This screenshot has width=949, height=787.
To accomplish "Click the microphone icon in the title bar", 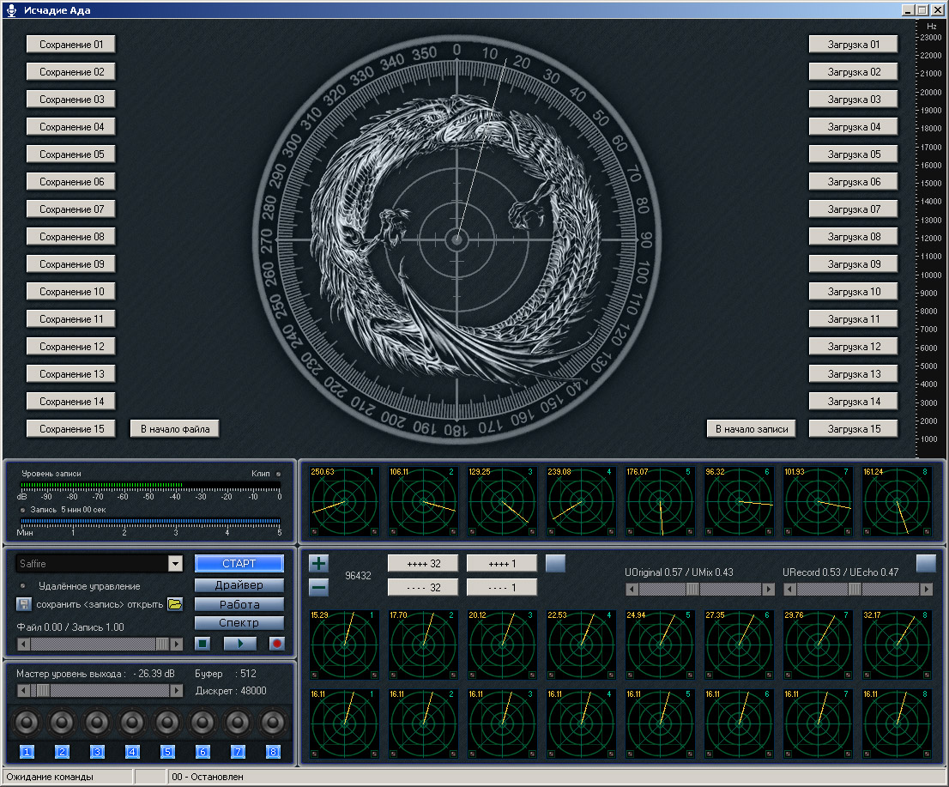I will point(11,10).
